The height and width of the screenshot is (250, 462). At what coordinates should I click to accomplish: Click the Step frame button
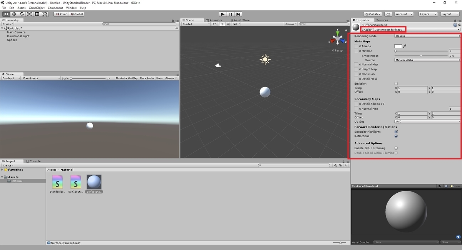[x=239, y=14]
